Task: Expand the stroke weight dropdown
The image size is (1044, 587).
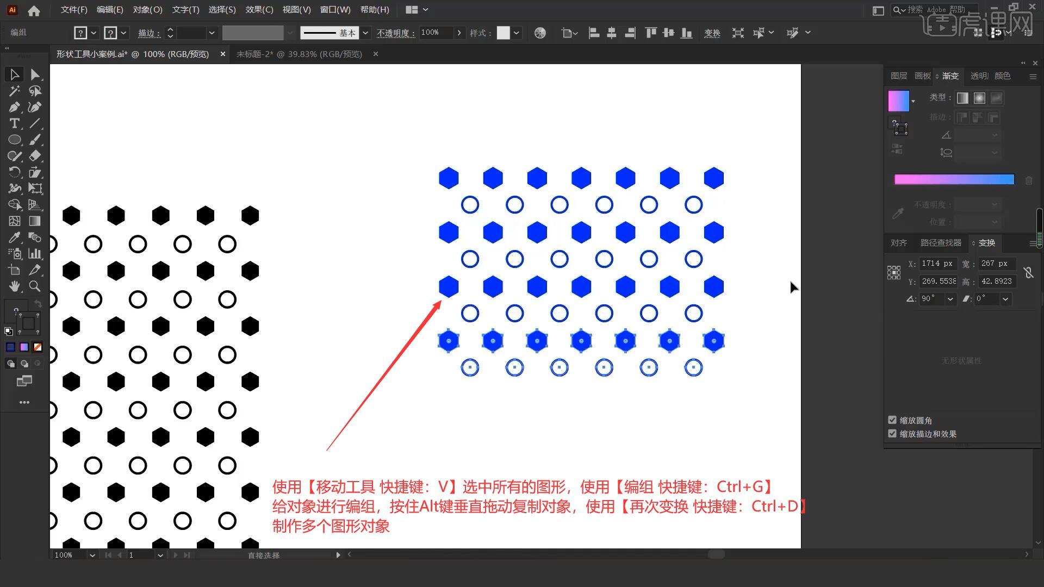Action: [212, 33]
